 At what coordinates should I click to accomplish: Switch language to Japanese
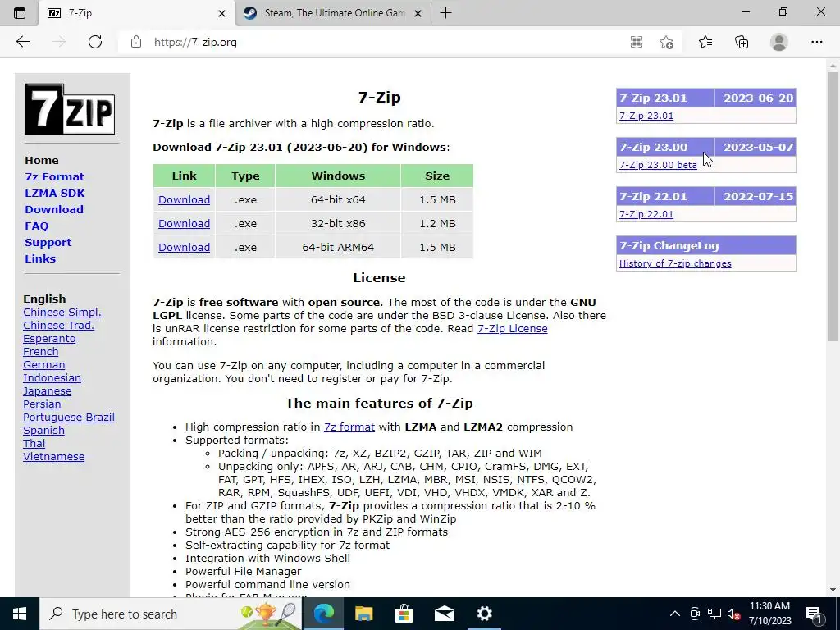[x=47, y=391]
